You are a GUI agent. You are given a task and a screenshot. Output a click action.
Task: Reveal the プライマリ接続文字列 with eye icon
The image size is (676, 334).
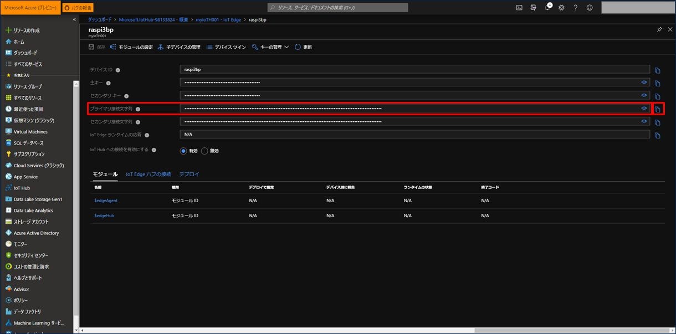tap(644, 108)
